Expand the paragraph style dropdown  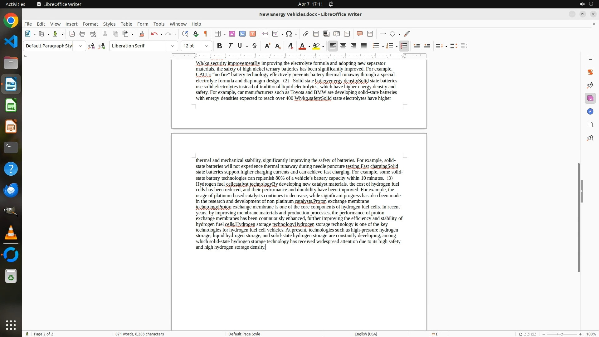click(80, 46)
